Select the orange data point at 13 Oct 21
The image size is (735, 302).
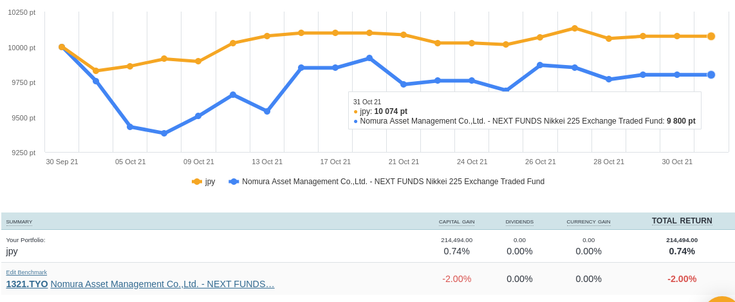pos(267,36)
